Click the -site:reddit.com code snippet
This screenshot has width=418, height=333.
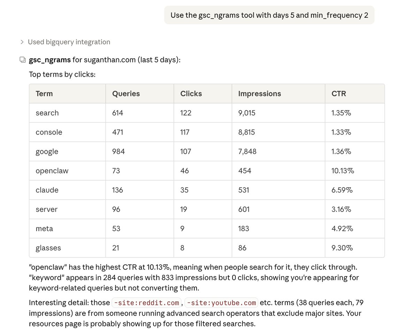pos(146,303)
